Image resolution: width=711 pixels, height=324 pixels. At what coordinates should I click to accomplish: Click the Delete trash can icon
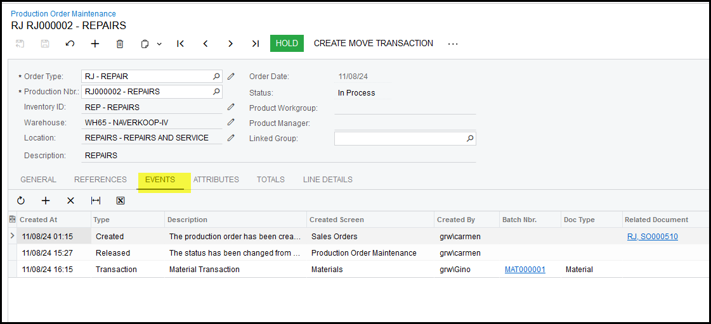[120, 44]
